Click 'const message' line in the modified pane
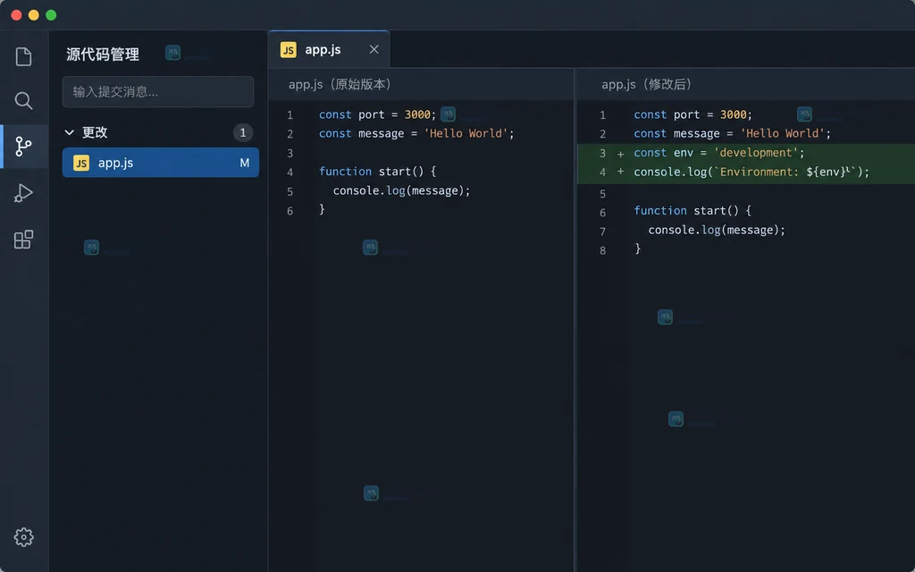Image resolution: width=915 pixels, height=572 pixels. [733, 134]
